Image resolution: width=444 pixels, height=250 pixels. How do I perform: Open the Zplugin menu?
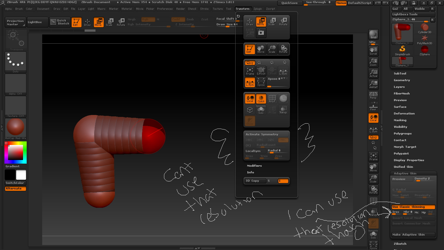point(258,9)
